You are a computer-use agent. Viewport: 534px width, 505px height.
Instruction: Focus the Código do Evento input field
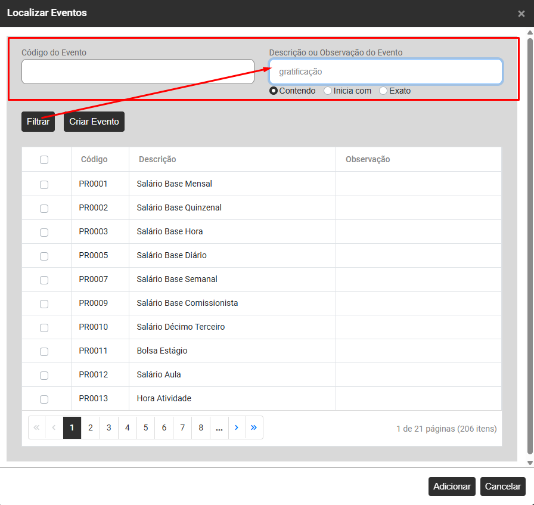tap(138, 72)
